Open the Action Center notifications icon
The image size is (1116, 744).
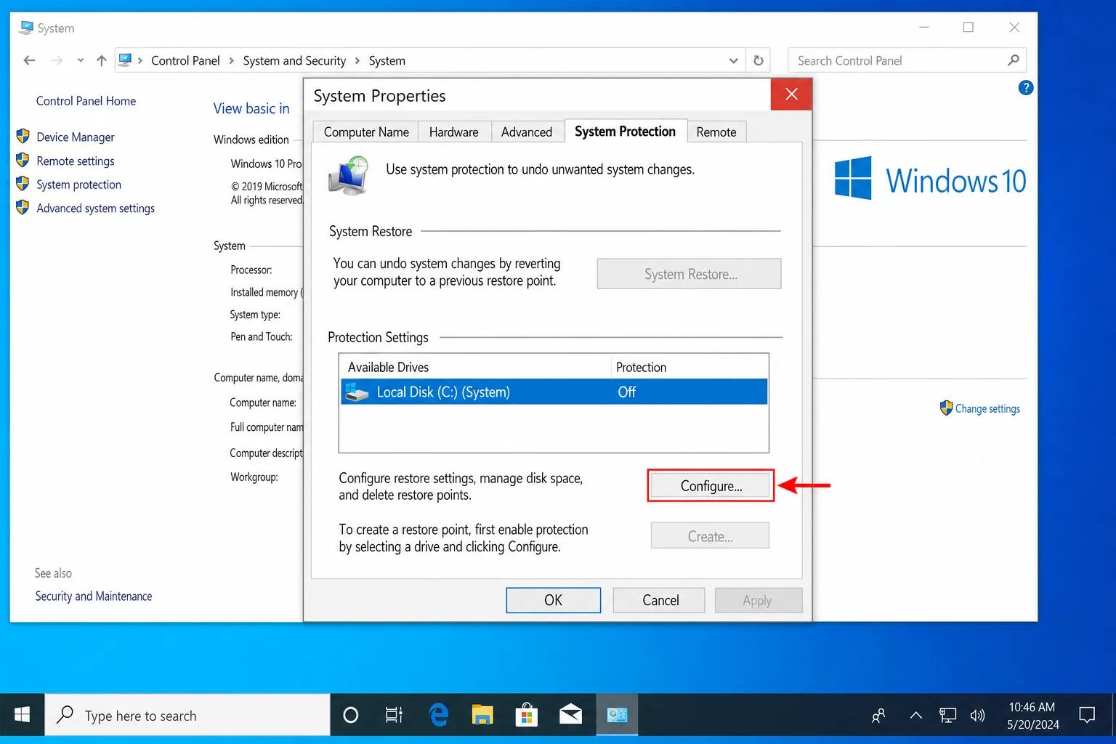click(x=1087, y=715)
